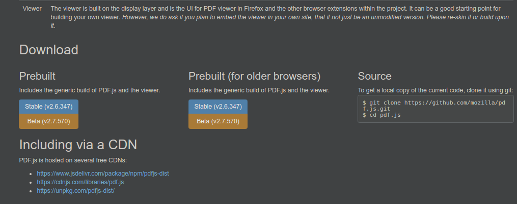The width and height of the screenshot is (517, 204).
Task: Open the jsdelivr.com pdfjs-dist CDN link
Action: (x=102, y=174)
